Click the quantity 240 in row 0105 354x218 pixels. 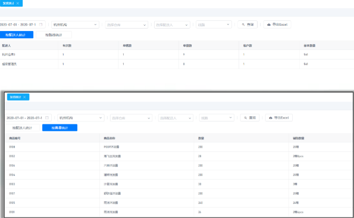click(x=201, y=203)
